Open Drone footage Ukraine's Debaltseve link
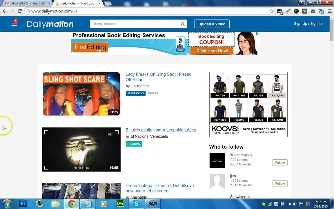Screen dimensions: 334x209 click(159, 188)
